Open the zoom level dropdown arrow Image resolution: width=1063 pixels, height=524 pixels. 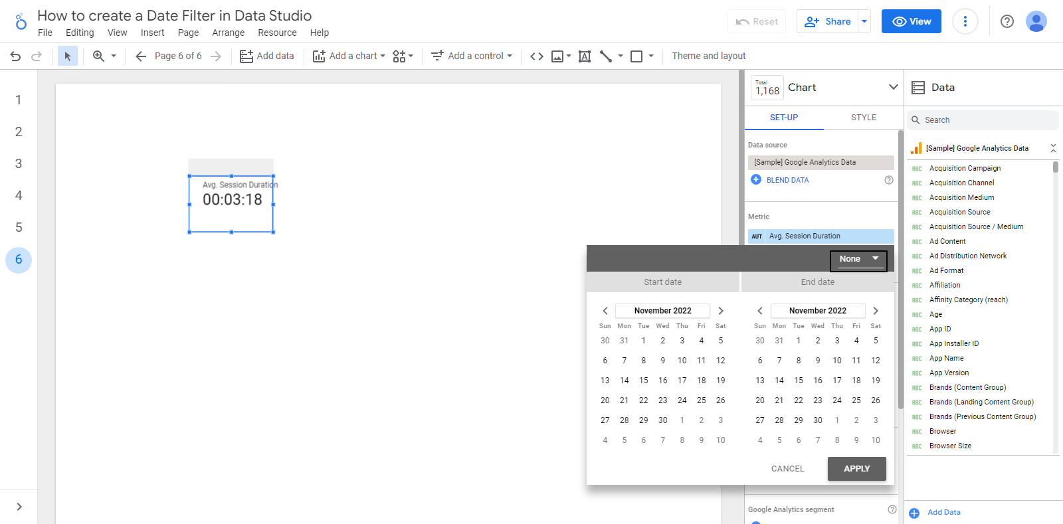[x=114, y=56]
